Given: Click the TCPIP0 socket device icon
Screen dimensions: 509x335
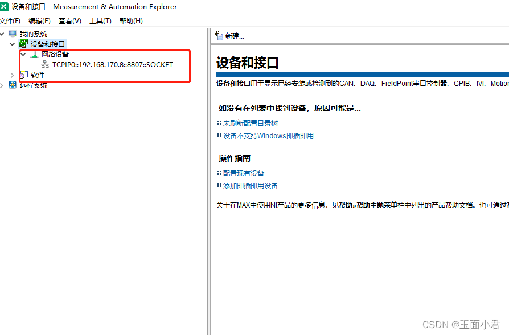Looking at the screenshot, I should click(45, 64).
